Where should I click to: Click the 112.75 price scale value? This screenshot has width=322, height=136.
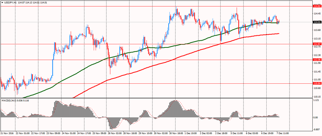(317, 47)
